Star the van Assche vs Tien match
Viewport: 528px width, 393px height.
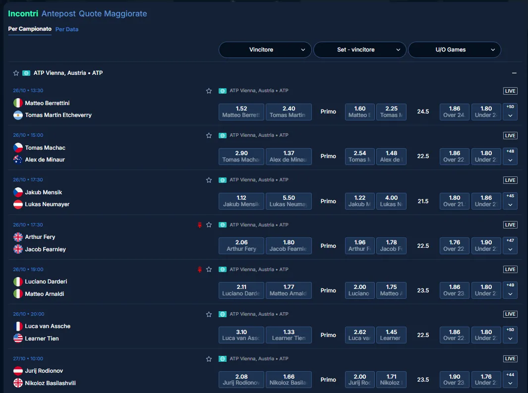coord(209,314)
